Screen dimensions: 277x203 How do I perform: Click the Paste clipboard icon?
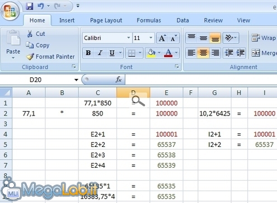13,38
